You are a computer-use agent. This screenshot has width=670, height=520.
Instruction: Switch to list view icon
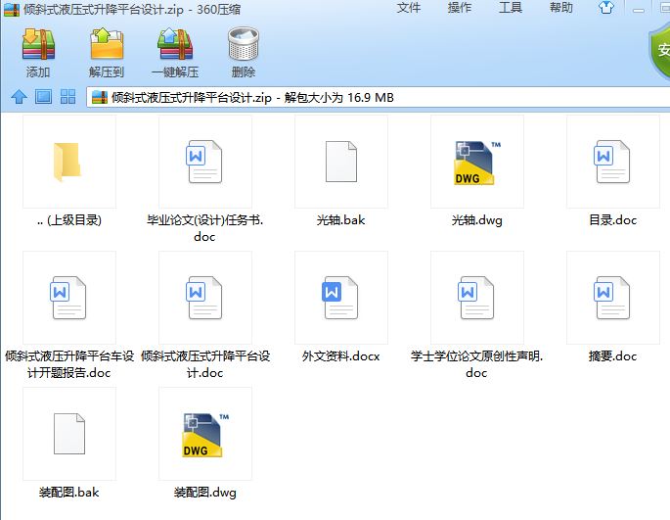(x=43, y=97)
